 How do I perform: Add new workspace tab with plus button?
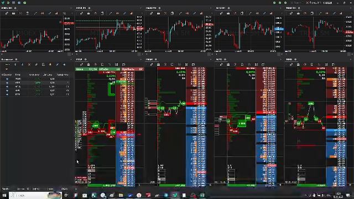pos(76,189)
